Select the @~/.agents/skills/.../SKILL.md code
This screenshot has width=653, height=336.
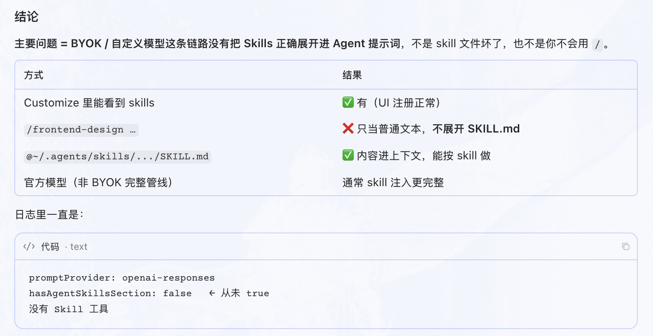pyautogui.click(x=117, y=156)
